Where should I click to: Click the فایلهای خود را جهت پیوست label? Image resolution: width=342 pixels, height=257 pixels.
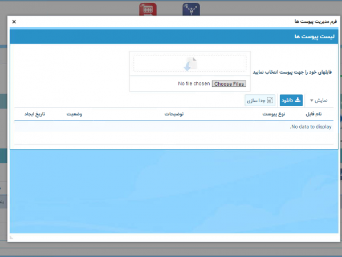point(292,72)
